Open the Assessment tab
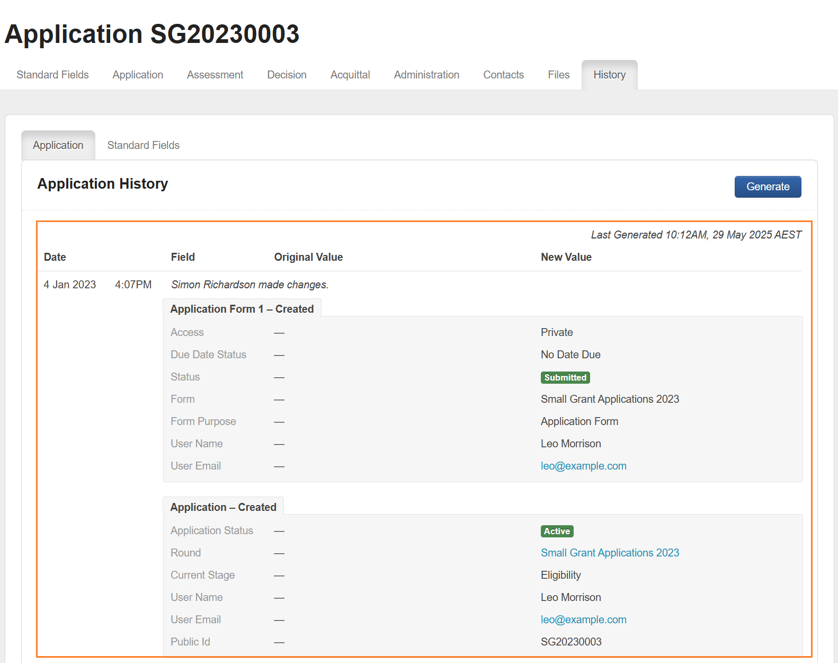Viewport: 838px width, 663px height. point(215,75)
